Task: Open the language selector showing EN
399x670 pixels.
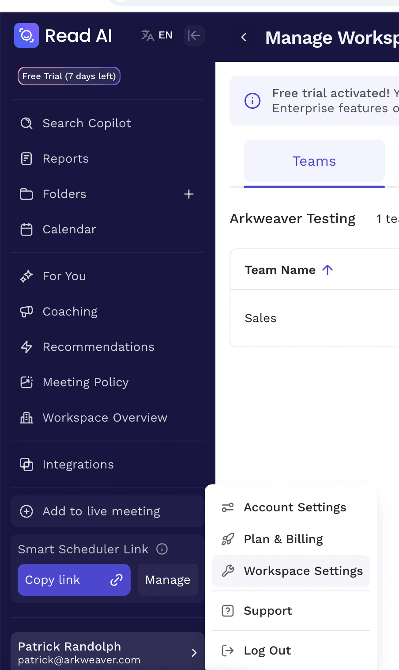Action: (157, 35)
